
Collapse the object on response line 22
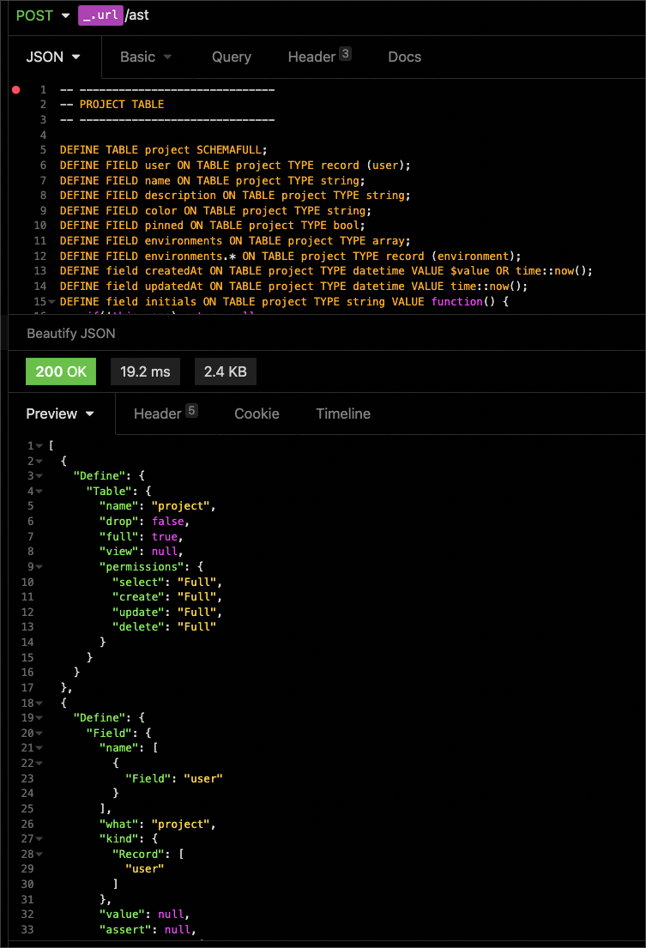click(39, 763)
